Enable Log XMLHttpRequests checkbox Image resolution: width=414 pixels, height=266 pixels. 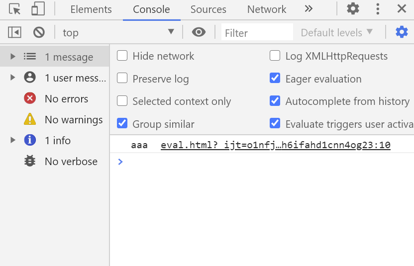point(275,56)
